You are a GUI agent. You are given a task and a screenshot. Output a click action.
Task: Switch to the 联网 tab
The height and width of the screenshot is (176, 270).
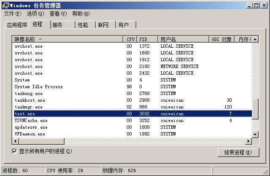[105, 25]
